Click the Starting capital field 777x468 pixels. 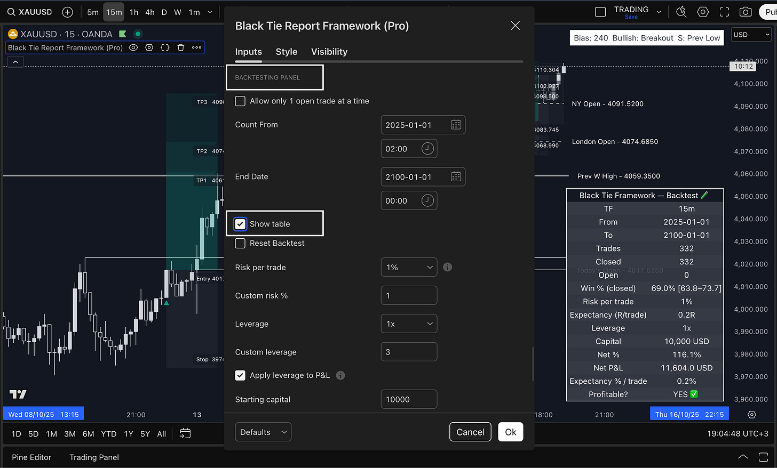click(x=409, y=399)
